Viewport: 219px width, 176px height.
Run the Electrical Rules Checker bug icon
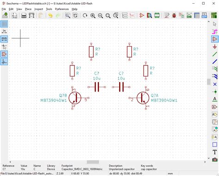coord(174,15)
